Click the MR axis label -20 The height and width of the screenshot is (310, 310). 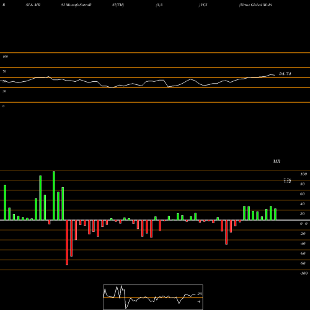[303, 234]
